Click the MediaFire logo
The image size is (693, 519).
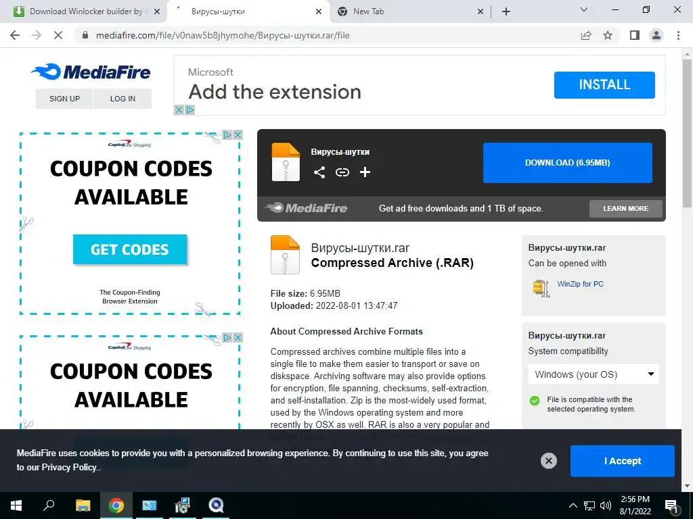coord(91,72)
